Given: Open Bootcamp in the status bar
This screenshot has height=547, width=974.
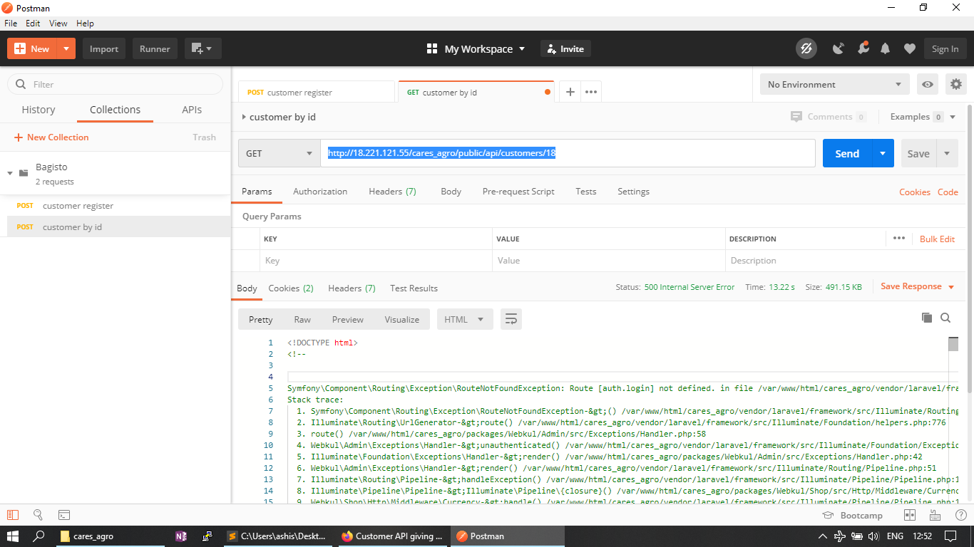Looking at the screenshot, I should click(x=852, y=515).
